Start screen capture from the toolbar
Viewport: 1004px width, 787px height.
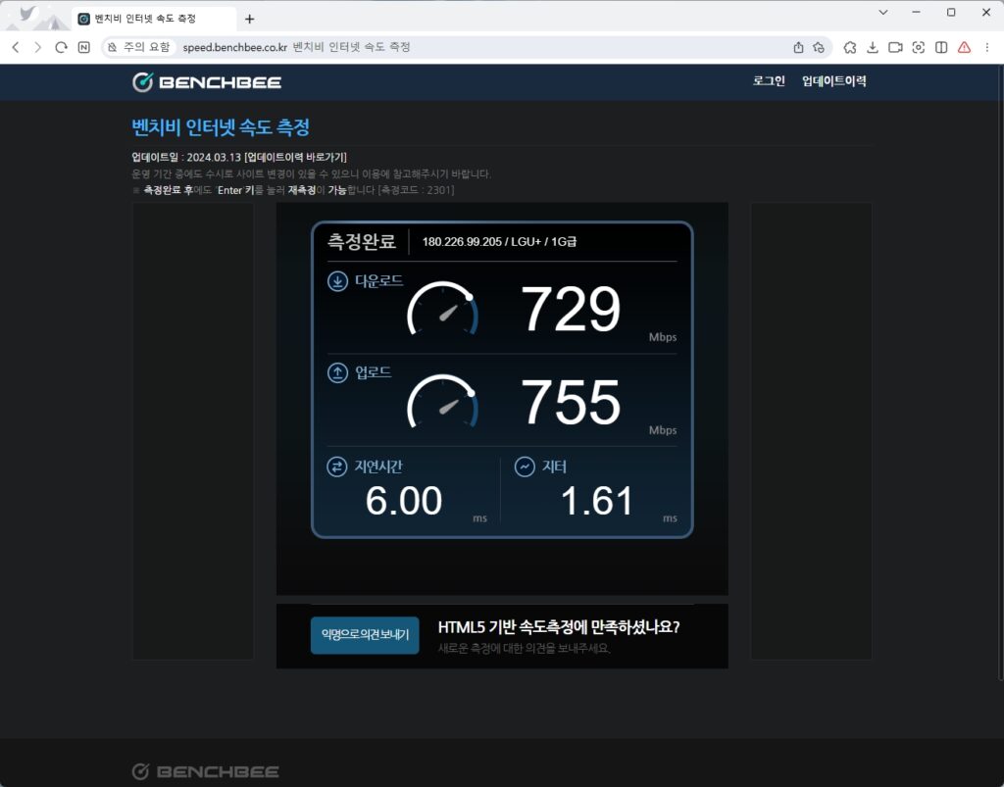[x=918, y=47]
